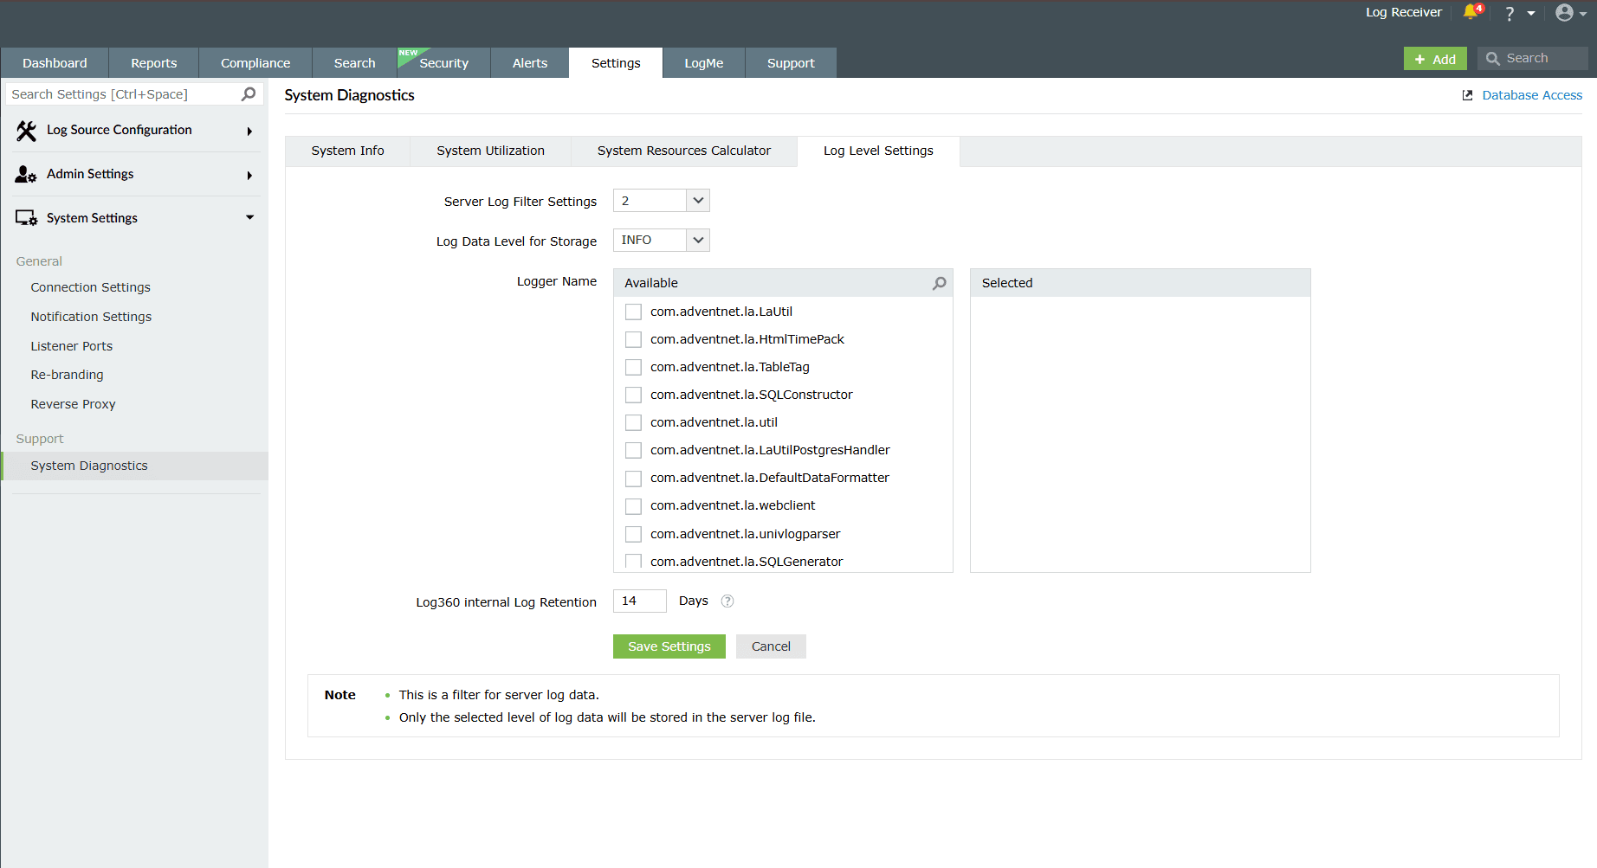Check com.adventnet.la.LaUtilPostgresHandler logger
The height and width of the screenshot is (868, 1597).
click(x=633, y=450)
